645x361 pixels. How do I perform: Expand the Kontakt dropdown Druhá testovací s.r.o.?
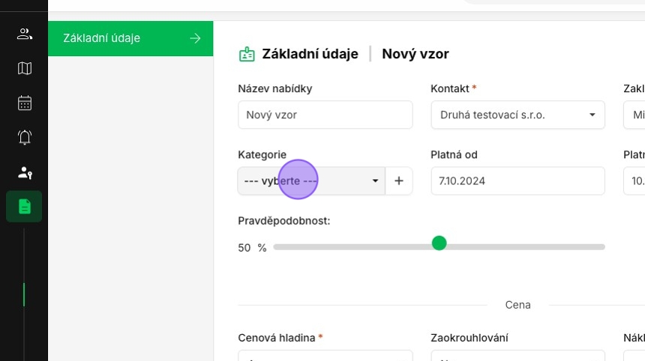tap(517, 115)
